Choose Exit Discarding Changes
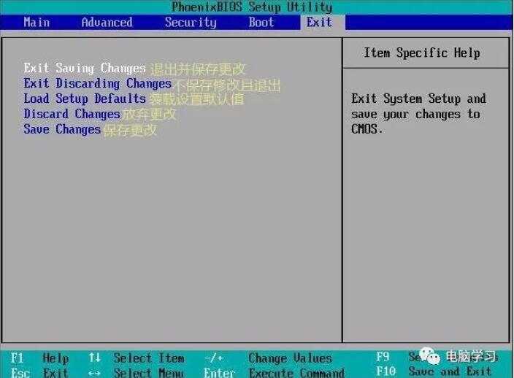The image size is (514, 378). pyautogui.click(x=97, y=83)
